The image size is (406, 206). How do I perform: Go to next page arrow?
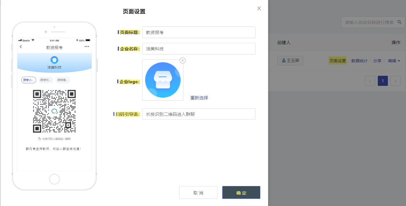[x=395, y=81]
